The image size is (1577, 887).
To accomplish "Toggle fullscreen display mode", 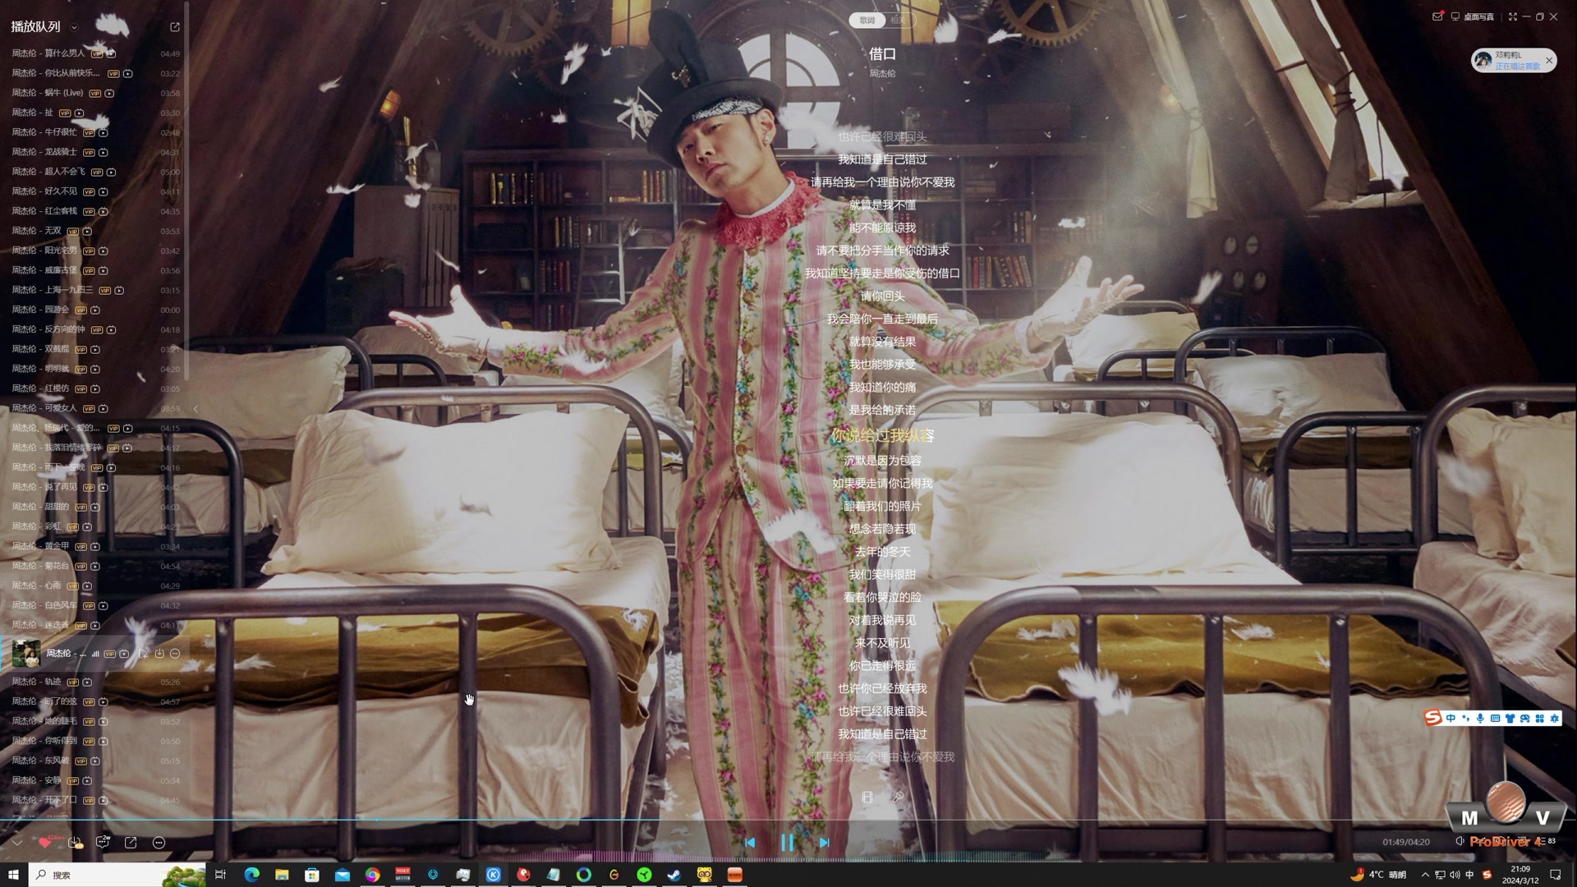I will pos(1513,16).
